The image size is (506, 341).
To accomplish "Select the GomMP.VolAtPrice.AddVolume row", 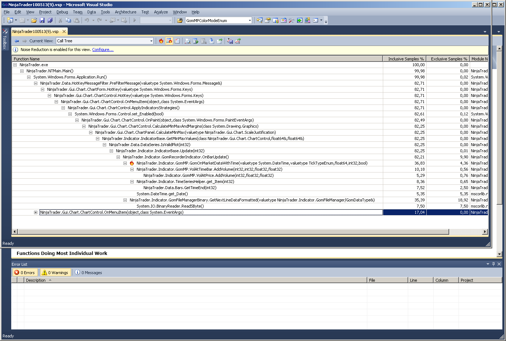I will 250,176.
